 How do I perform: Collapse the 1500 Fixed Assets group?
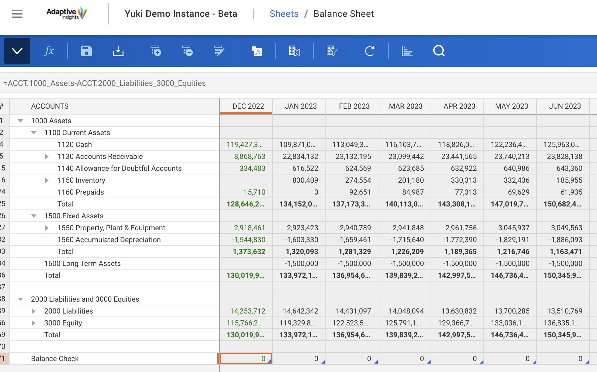[34, 216]
